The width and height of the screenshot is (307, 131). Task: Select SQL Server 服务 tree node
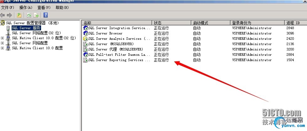[x=26, y=28]
